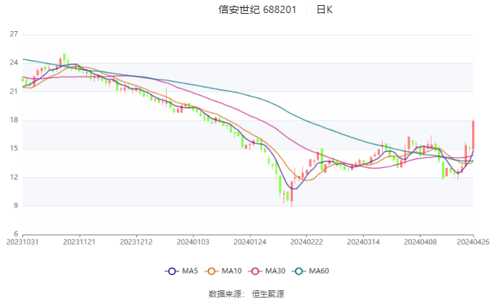This screenshot has height=299, width=493.
Task: Click the 信安世纪 688201 stock title
Action: tap(257, 9)
